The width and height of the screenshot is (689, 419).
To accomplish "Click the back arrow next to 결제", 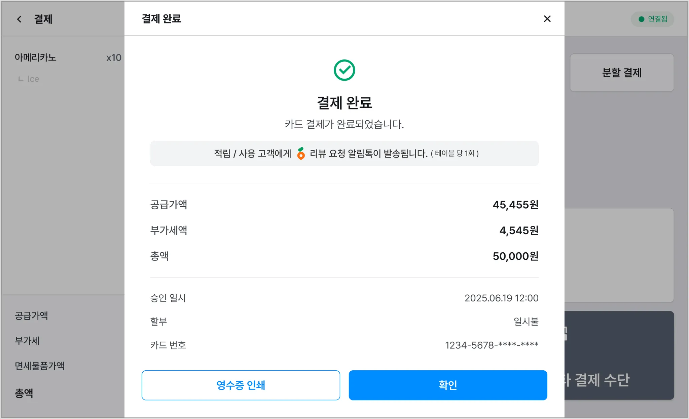I will point(19,19).
